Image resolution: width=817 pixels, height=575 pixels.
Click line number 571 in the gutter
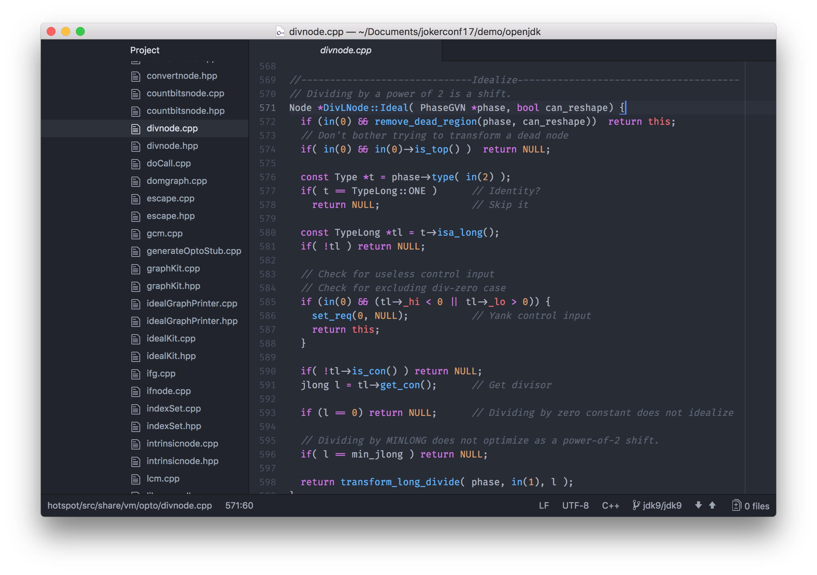[267, 108]
